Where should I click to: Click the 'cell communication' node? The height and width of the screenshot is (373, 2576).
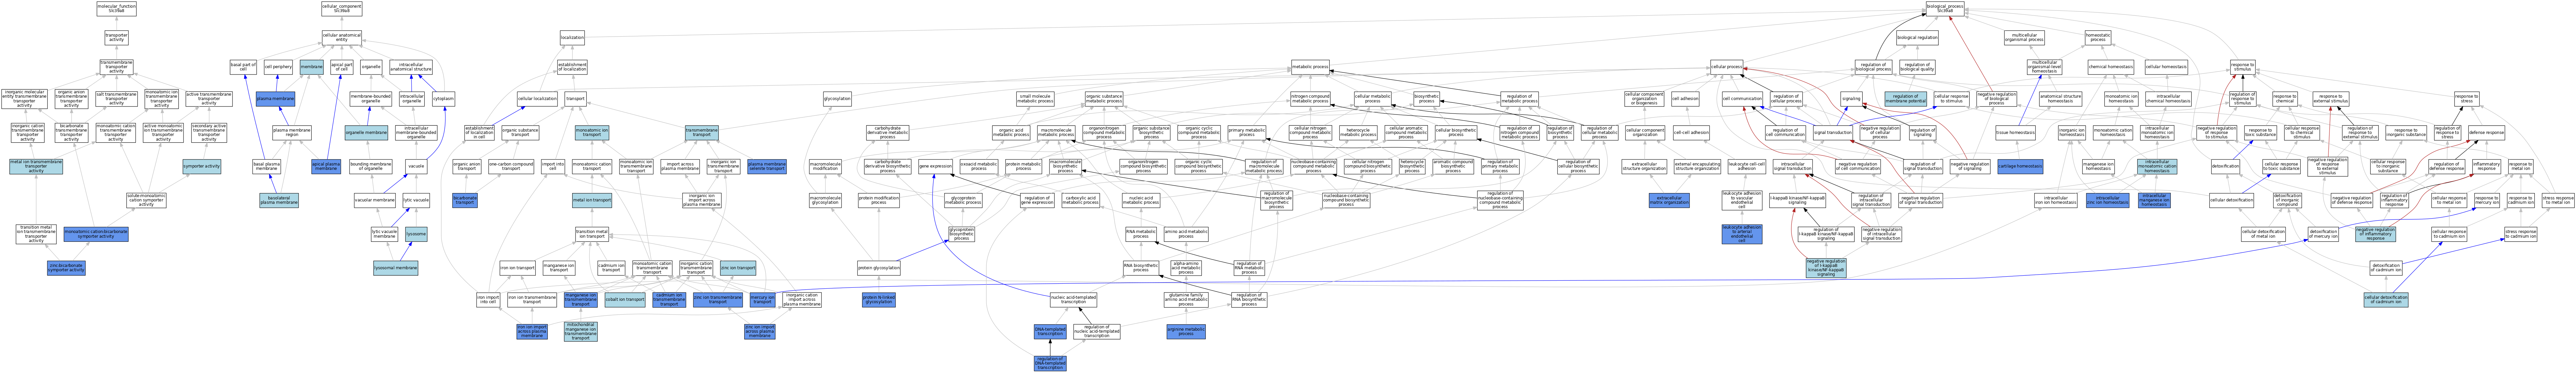click(1742, 99)
